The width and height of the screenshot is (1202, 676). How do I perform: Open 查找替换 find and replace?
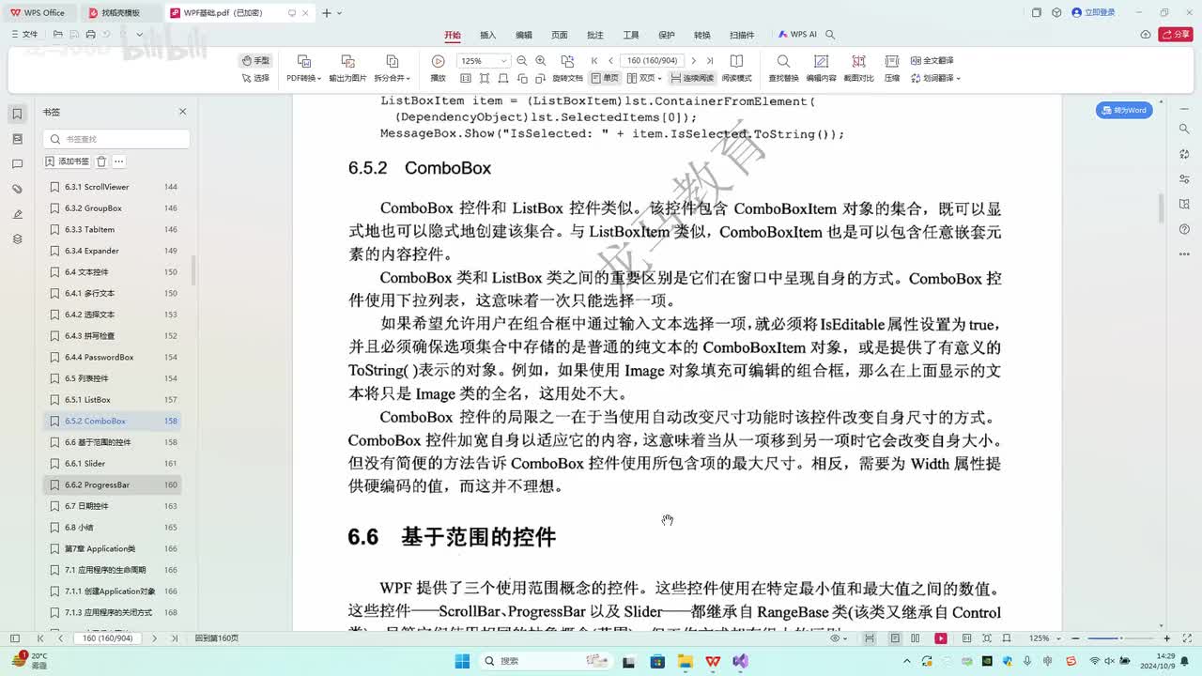pos(783,69)
